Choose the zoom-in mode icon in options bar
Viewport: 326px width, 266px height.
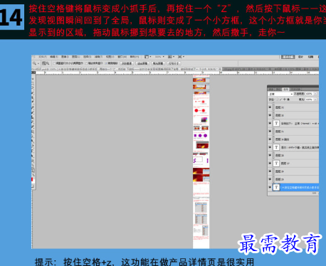43,63
